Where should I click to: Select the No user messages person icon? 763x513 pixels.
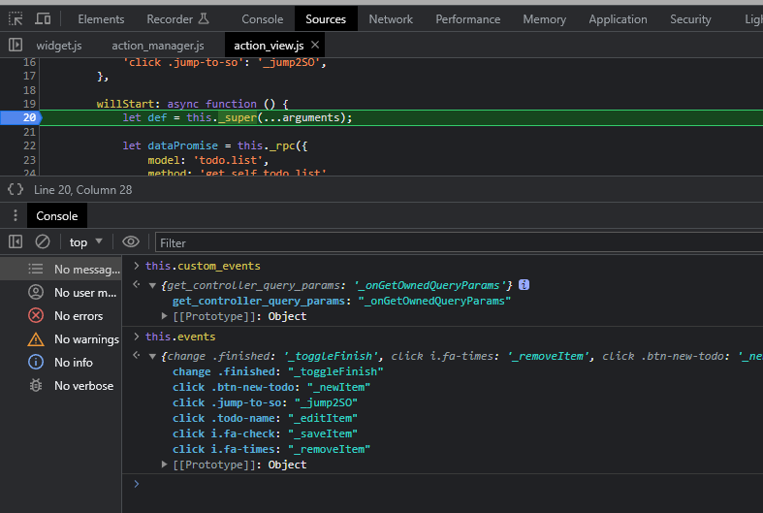tap(36, 292)
